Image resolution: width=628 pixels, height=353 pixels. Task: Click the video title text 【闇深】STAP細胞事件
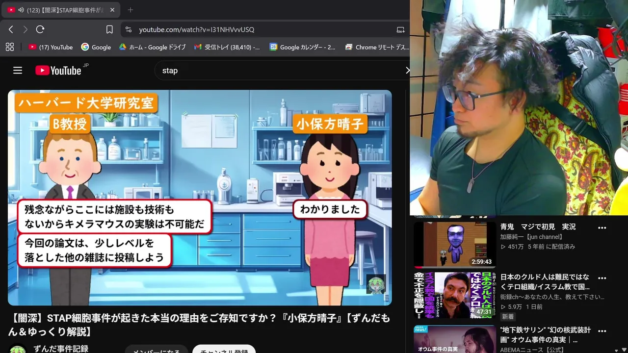[x=199, y=325]
